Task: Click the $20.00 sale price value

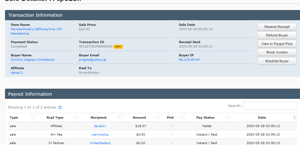Action: click(x=84, y=29)
